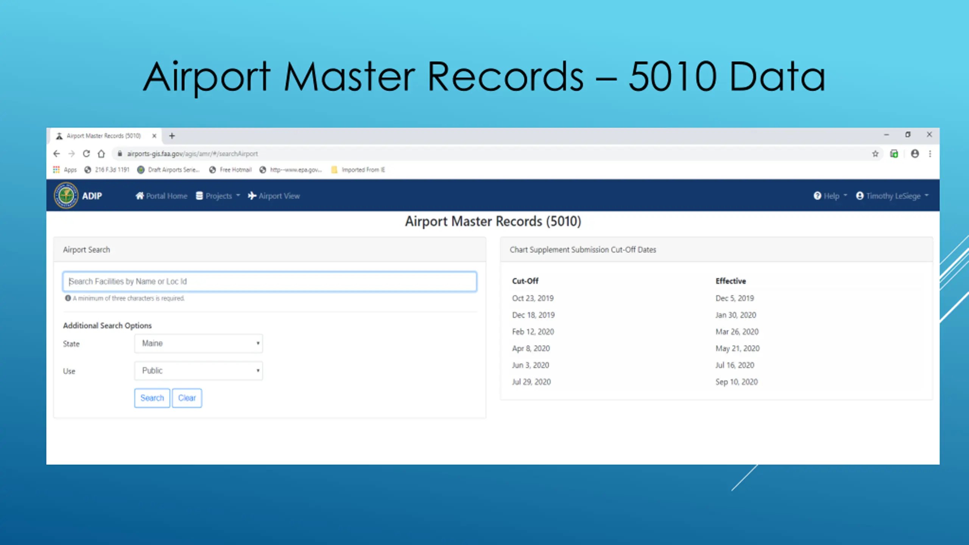The image size is (969, 545).
Task: Click the Search button
Action: (152, 398)
